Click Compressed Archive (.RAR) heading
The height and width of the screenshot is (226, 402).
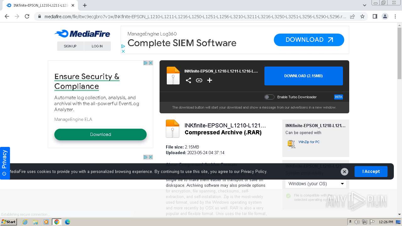(x=223, y=132)
